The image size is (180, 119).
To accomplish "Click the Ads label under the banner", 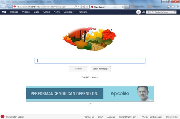I will point(90,104).
